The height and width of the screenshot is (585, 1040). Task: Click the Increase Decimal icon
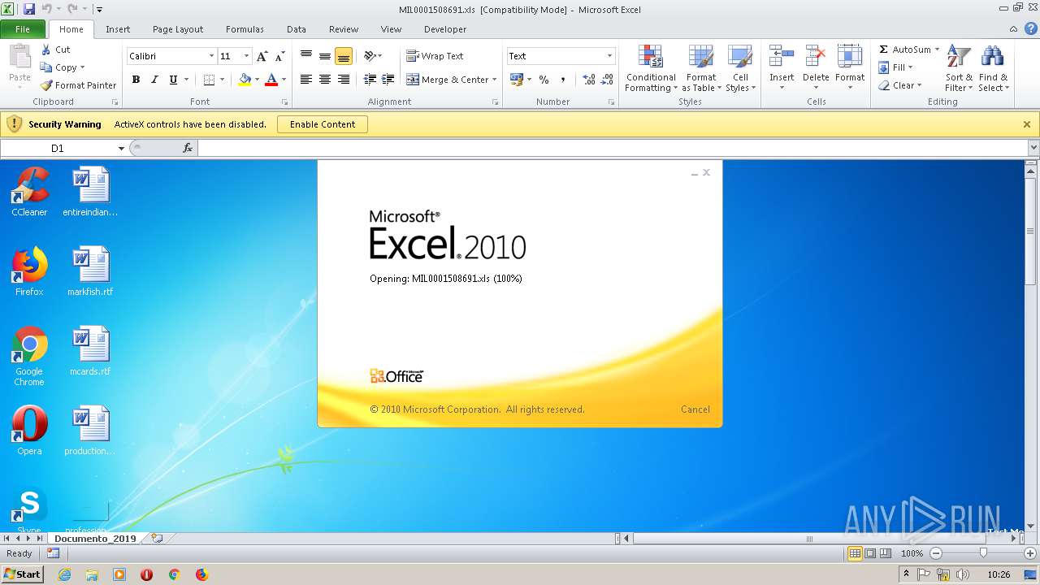click(x=589, y=80)
